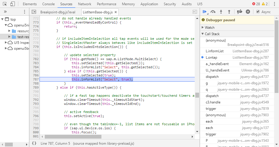Screen dimensions: 279x147
Task: Click the Line 787, Column 5 status text
Action: tap(55, 144)
